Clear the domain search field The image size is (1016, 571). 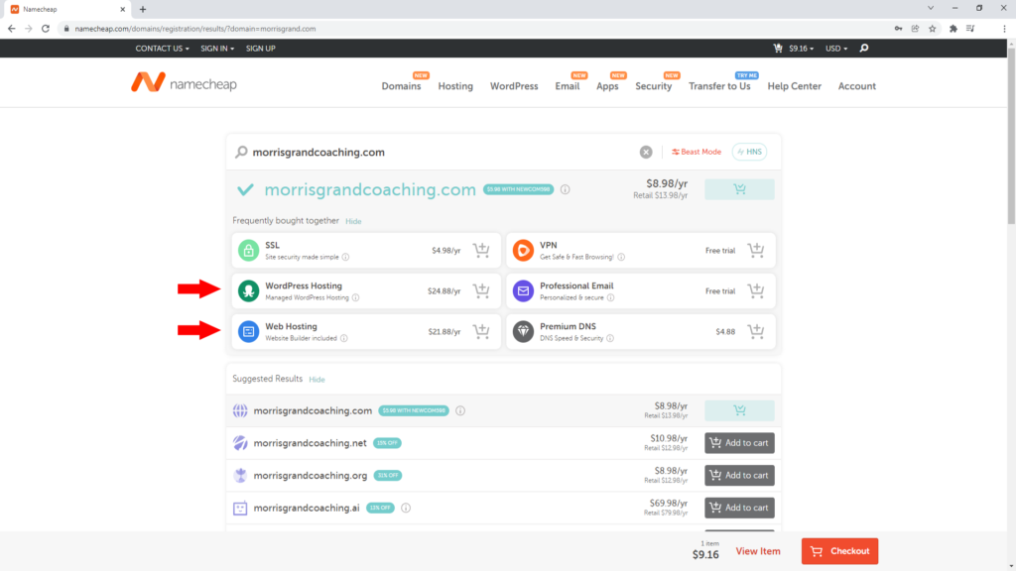point(646,152)
